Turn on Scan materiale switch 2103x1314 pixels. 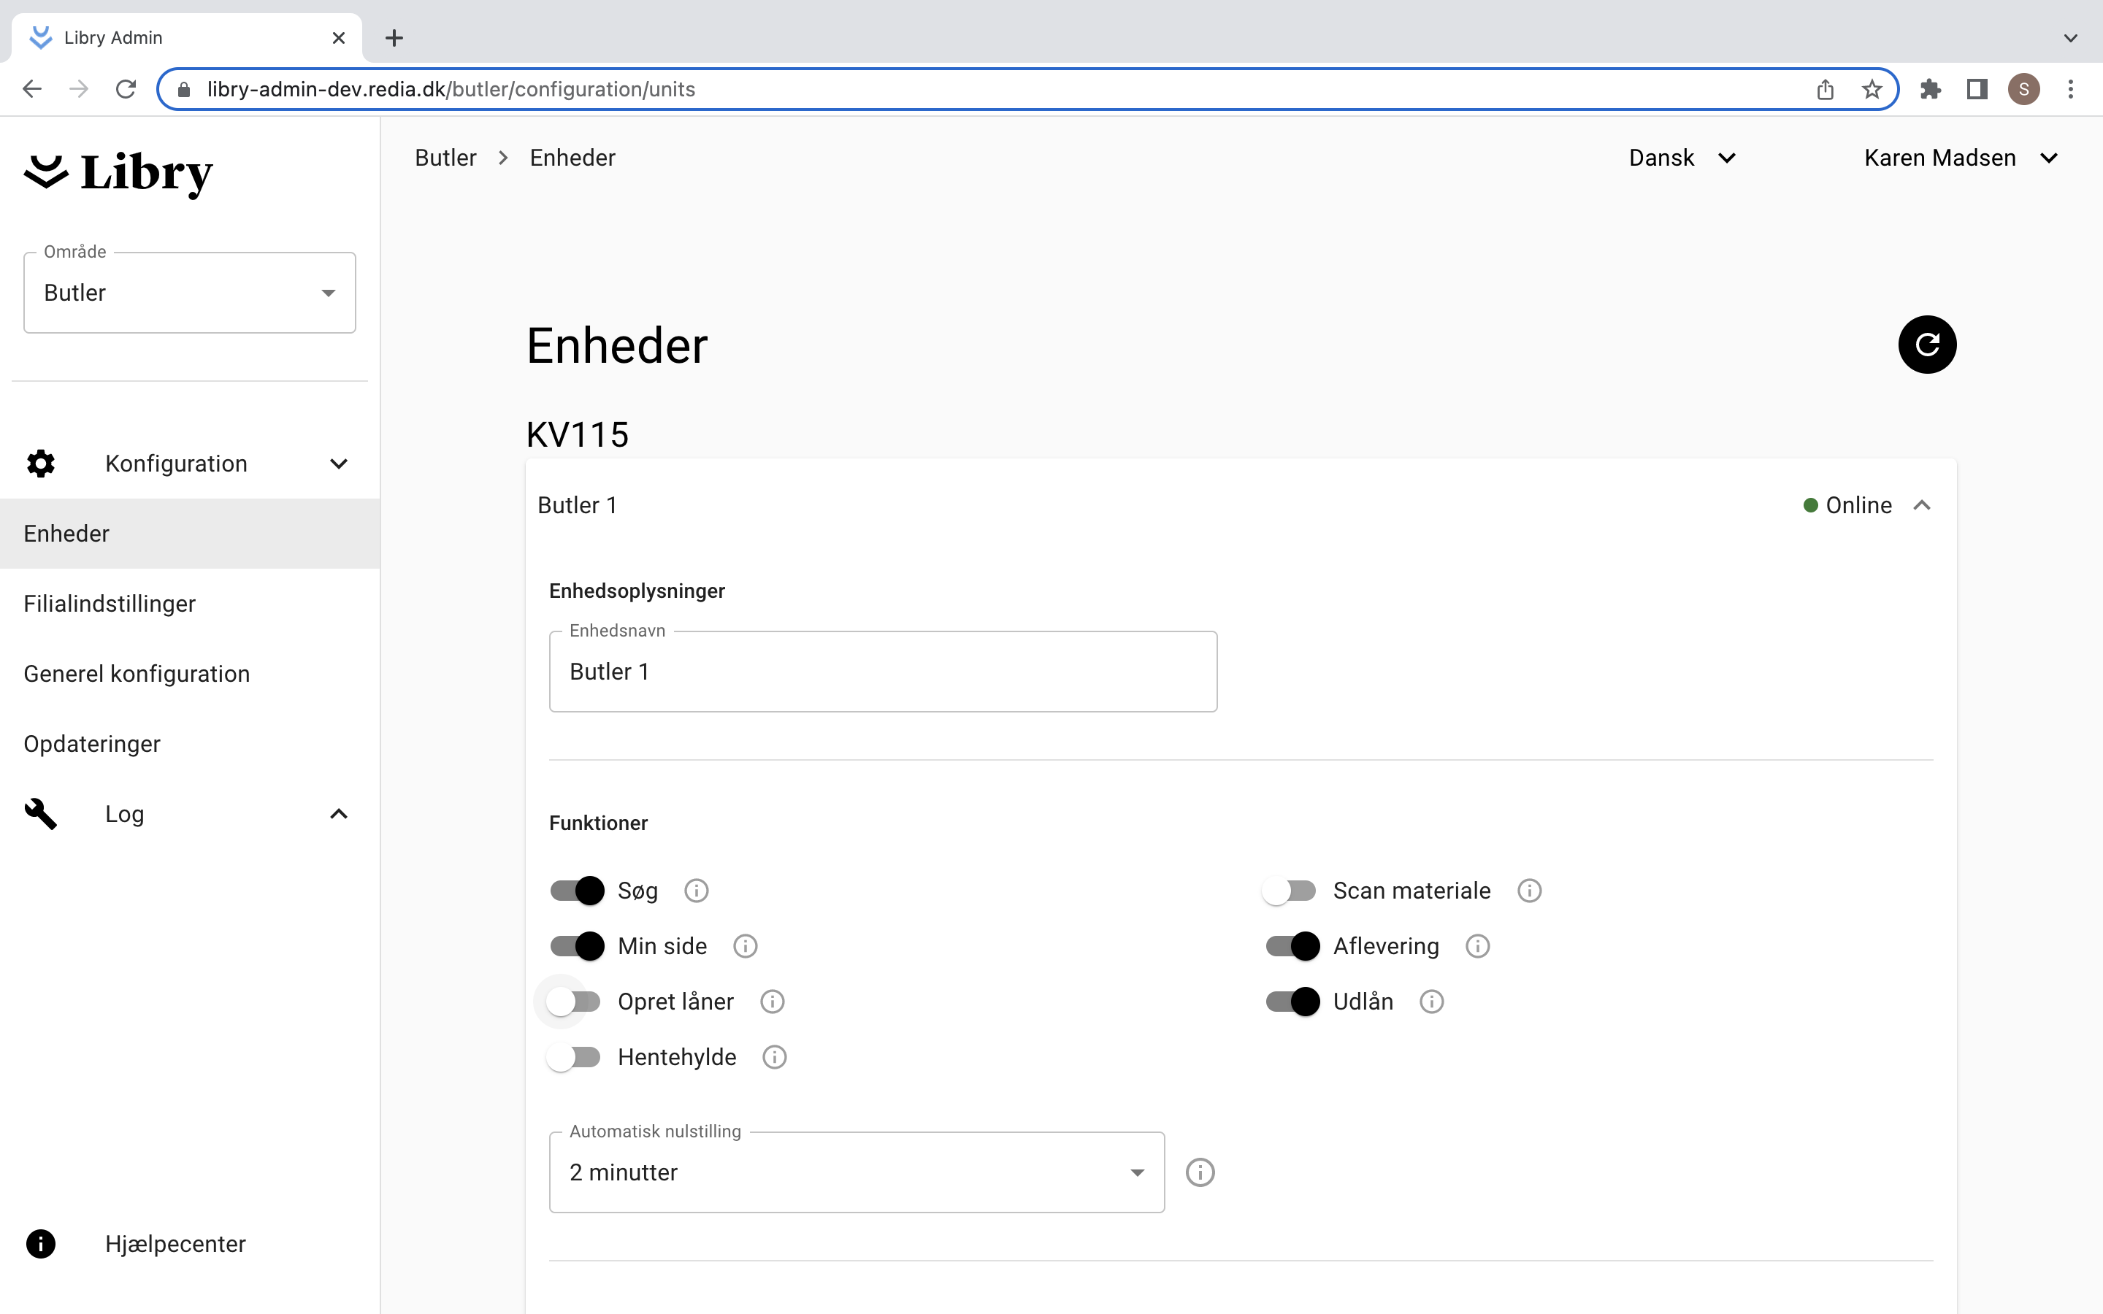[x=1290, y=891]
